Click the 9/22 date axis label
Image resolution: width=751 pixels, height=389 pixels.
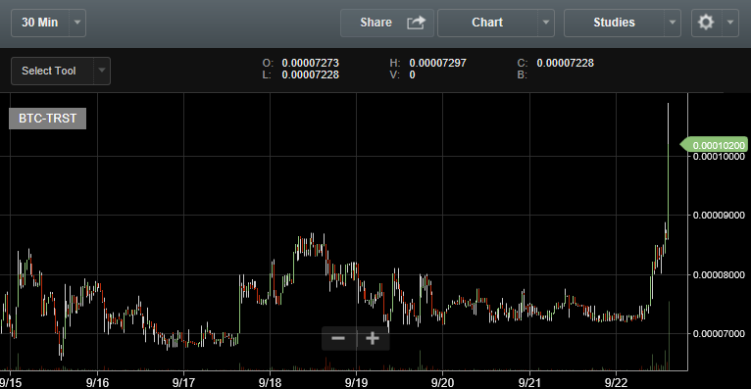[x=616, y=383]
